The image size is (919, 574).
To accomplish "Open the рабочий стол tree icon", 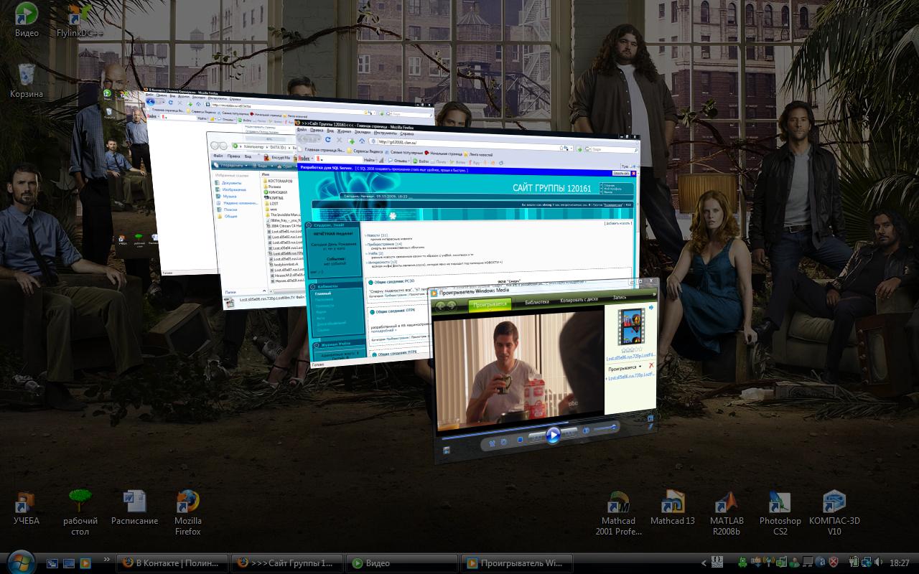I will (x=80, y=512).
